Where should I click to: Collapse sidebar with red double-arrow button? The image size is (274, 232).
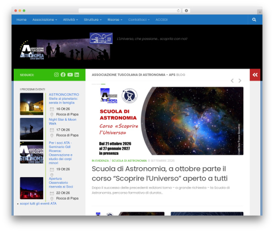[255, 75]
